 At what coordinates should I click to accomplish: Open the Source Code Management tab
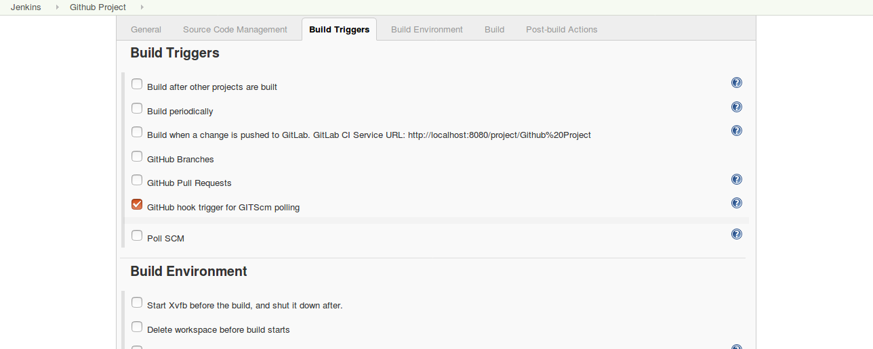(235, 29)
